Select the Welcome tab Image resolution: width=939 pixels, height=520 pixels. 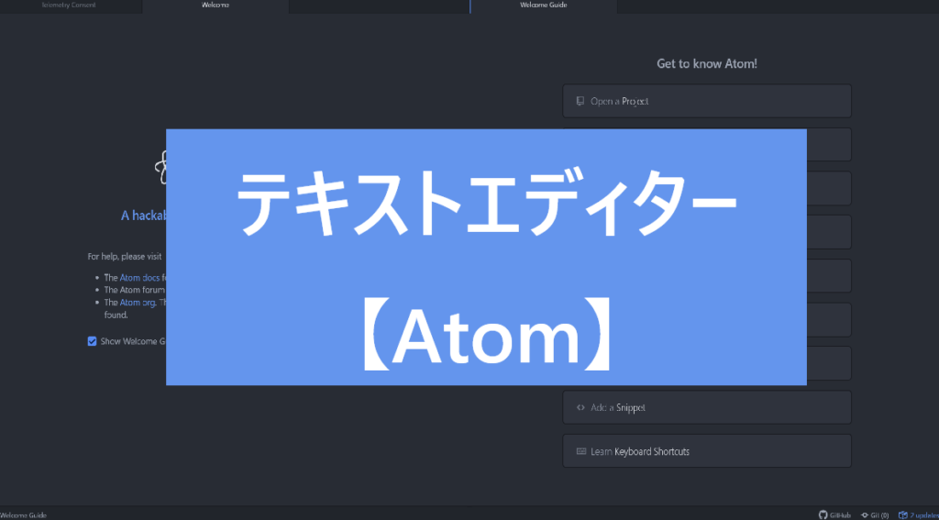[x=215, y=6]
